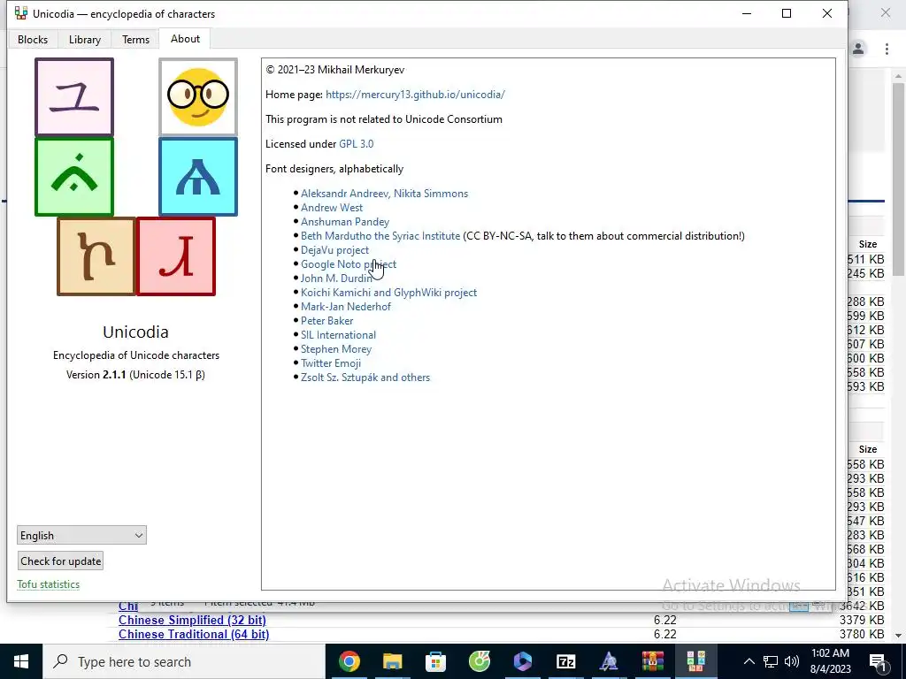The image size is (906, 679).
Task: Open Beth Mardutho the Syriac Institute link
Action: 380,235
